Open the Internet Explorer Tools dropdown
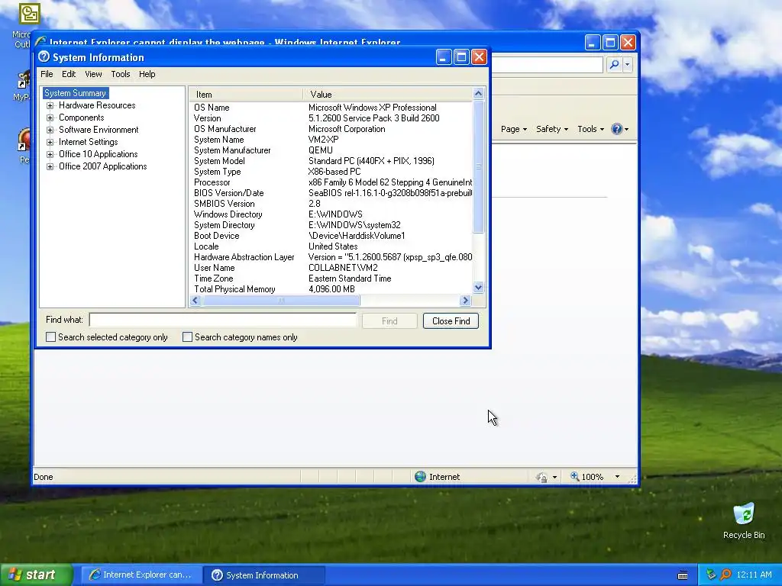 591,129
